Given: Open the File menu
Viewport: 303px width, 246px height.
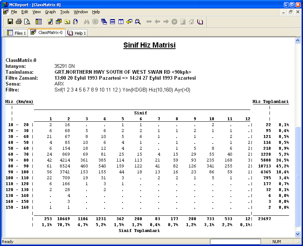Looking at the screenshot, I should [14, 12].
